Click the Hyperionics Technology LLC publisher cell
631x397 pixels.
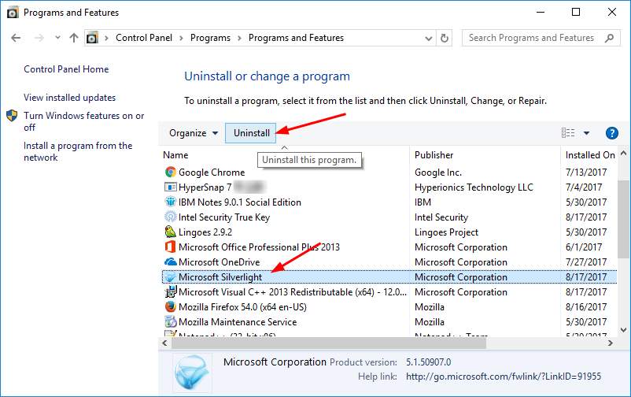pyautogui.click(x=474, y=187)
